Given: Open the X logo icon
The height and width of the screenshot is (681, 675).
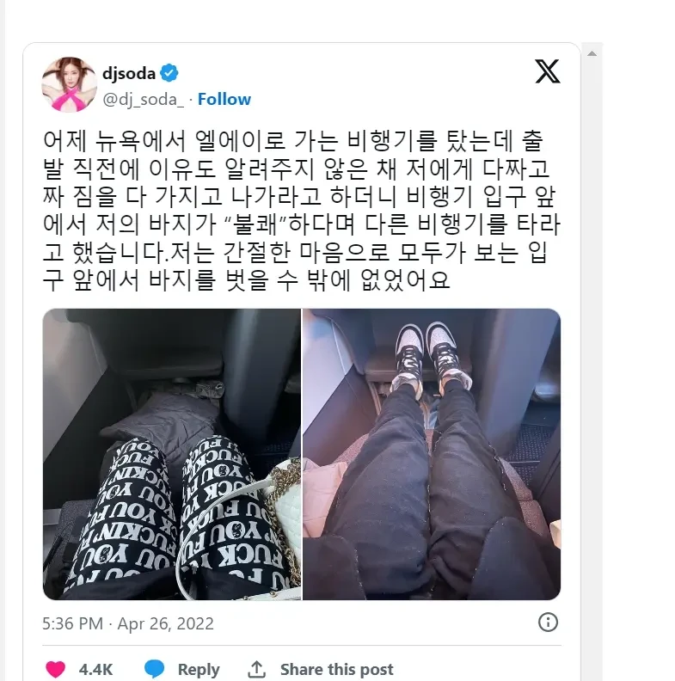Looking at the screenshot, I should [547, 71].
